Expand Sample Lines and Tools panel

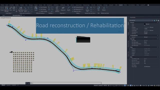90,13
